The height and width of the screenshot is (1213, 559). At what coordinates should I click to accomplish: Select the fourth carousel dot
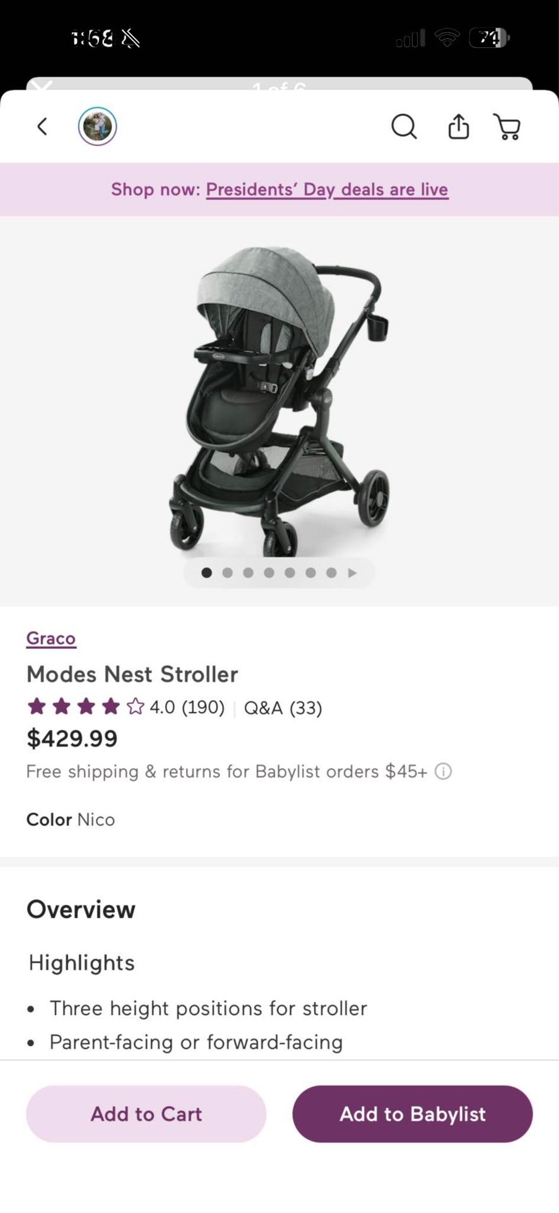(269, 572)
